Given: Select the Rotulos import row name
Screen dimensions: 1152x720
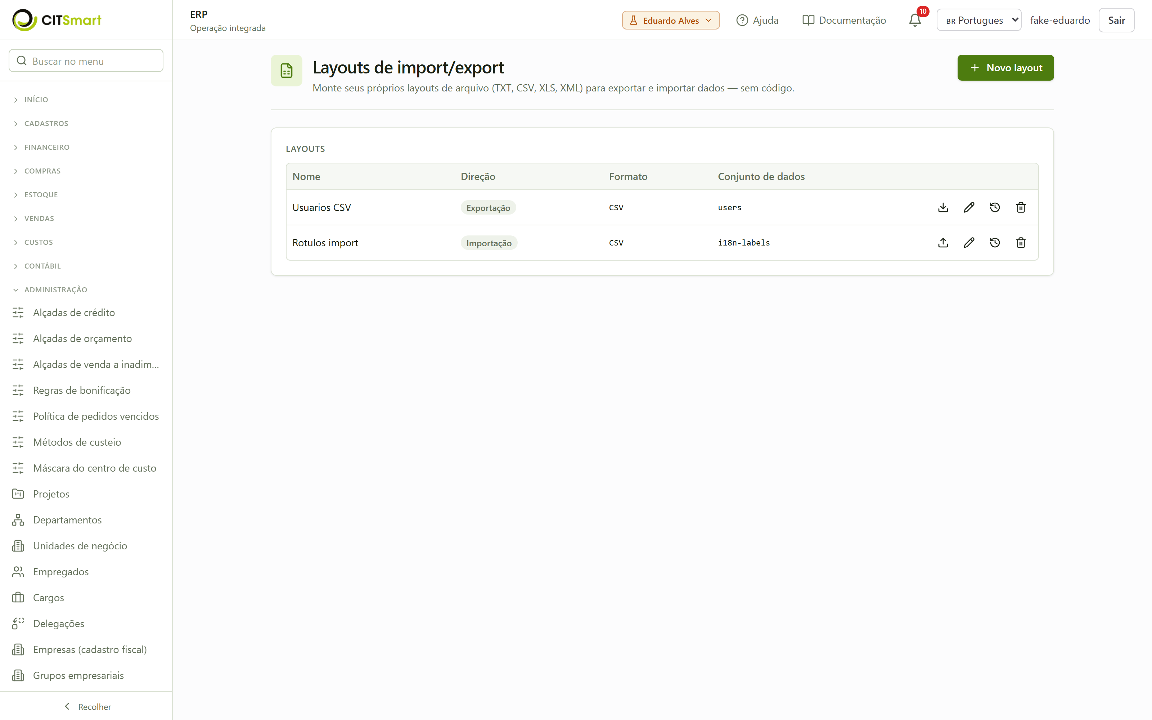Looking at the screenshot, I should [x=325, y=242].
